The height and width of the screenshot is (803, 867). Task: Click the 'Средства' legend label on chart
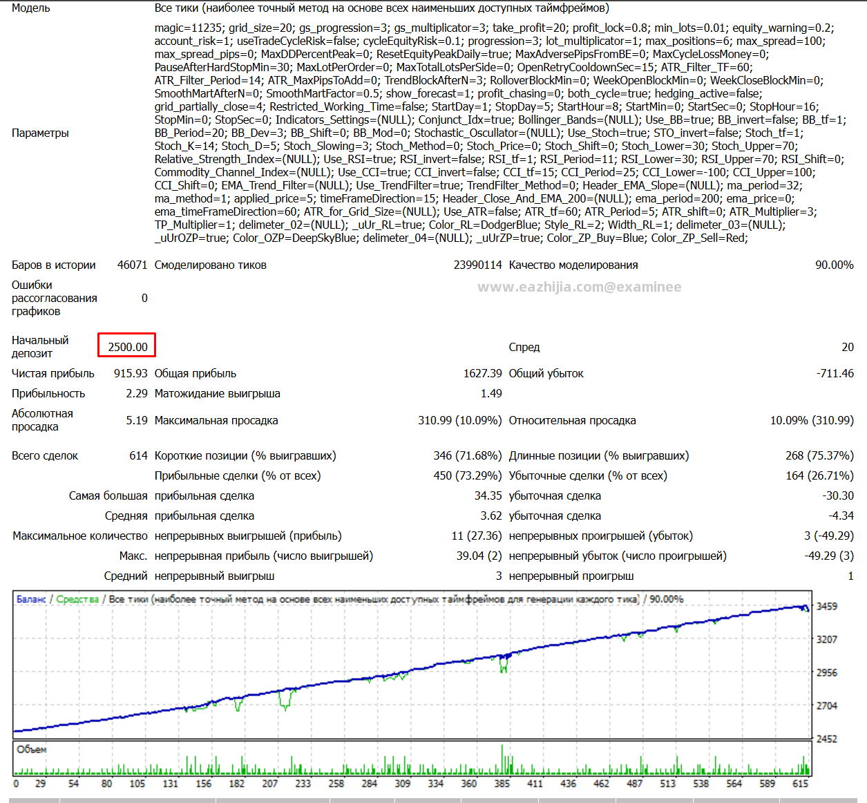coord(77,599)
